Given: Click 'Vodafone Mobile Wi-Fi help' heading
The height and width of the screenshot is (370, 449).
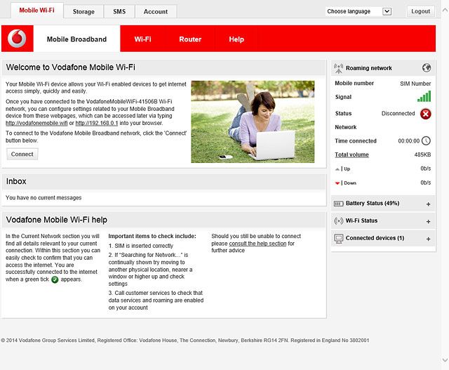Looking at the screenshot, I should coord(56,220).
